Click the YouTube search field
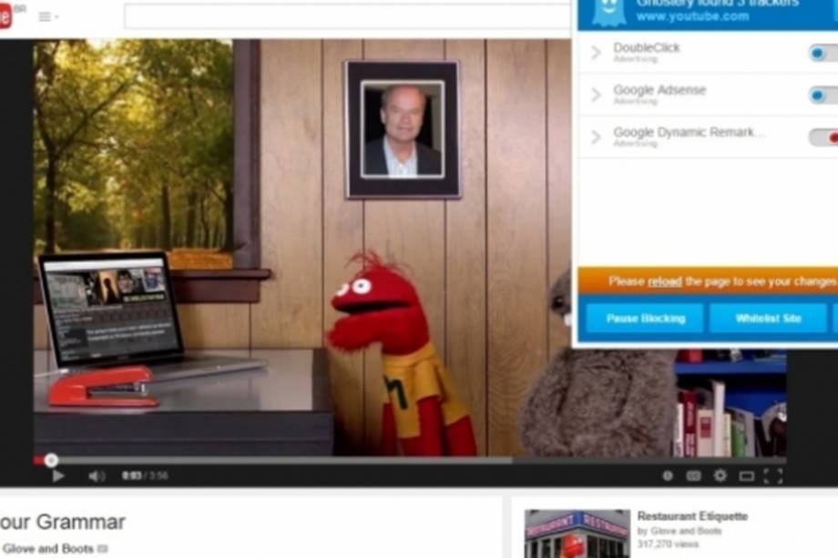The width and height of the screenshot is (838, 558). pos(347,16)
